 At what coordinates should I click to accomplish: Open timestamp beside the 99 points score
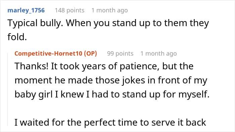tap(158, 53)
